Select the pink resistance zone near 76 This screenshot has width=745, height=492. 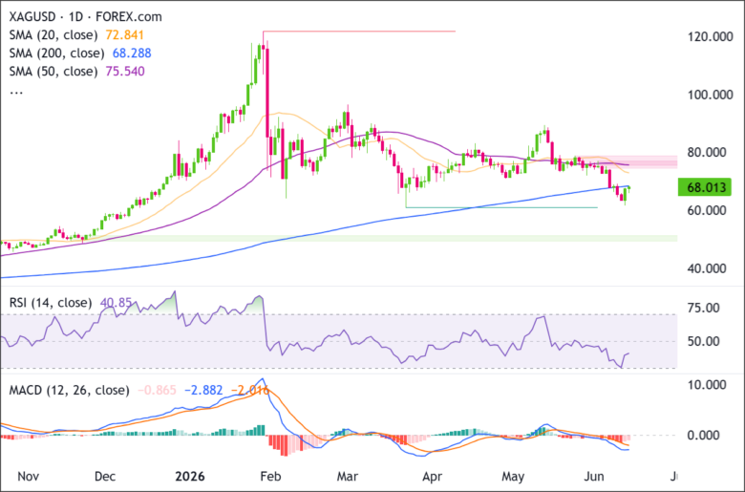point(628,162)
